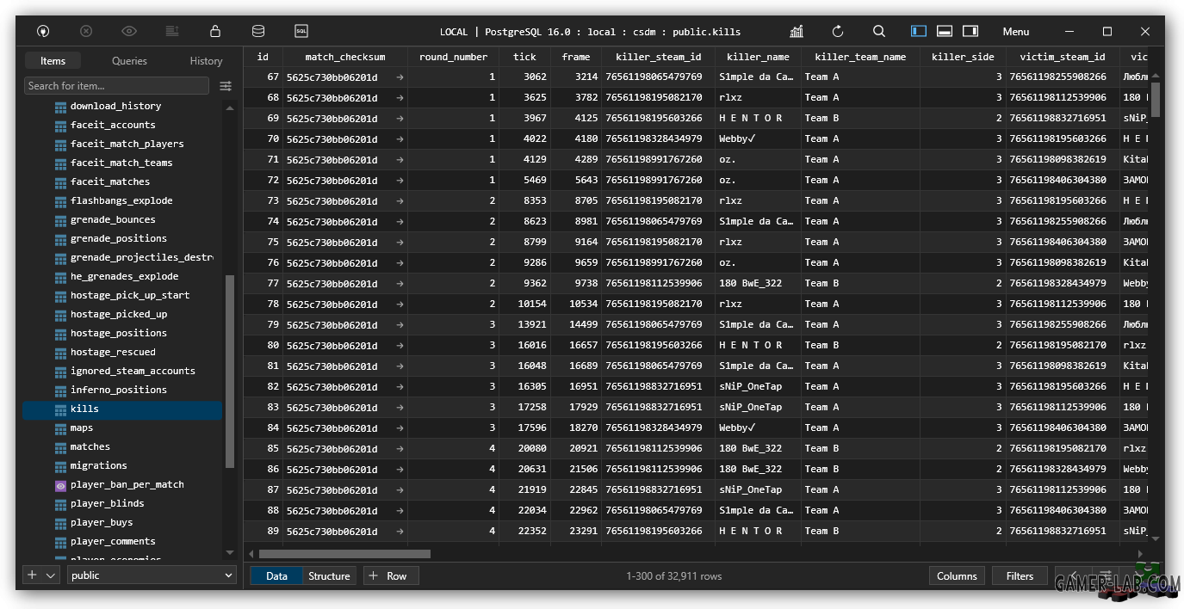1184x609 pixels.
Task: Click the Search for item field
Action: [x=116, y=86]
